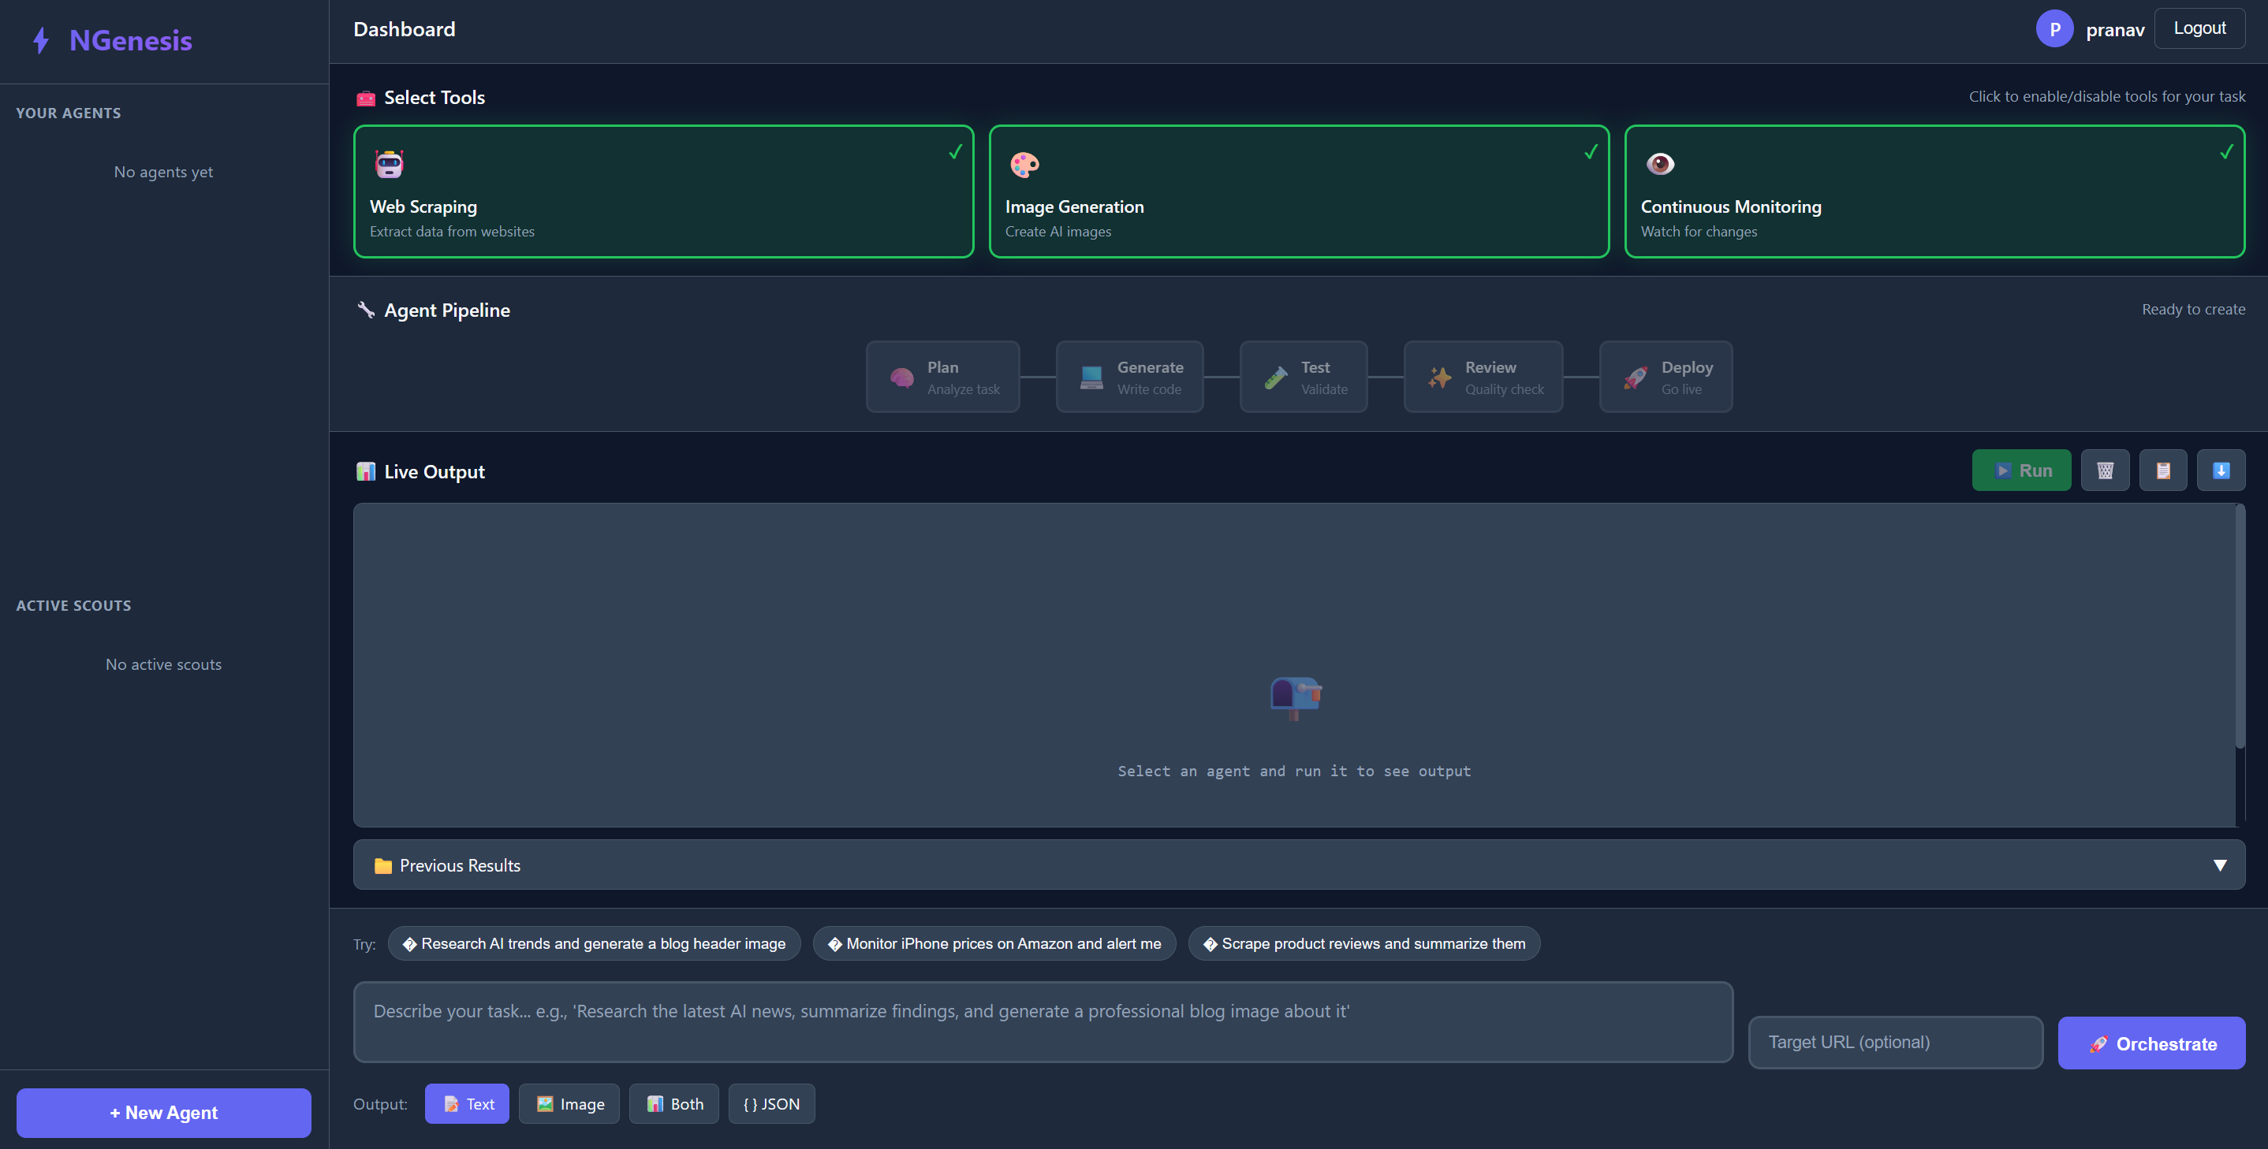This screenshot has height=1149, width=2268.
Task: Select the Plan brain pipeline step
Action: 942,377
